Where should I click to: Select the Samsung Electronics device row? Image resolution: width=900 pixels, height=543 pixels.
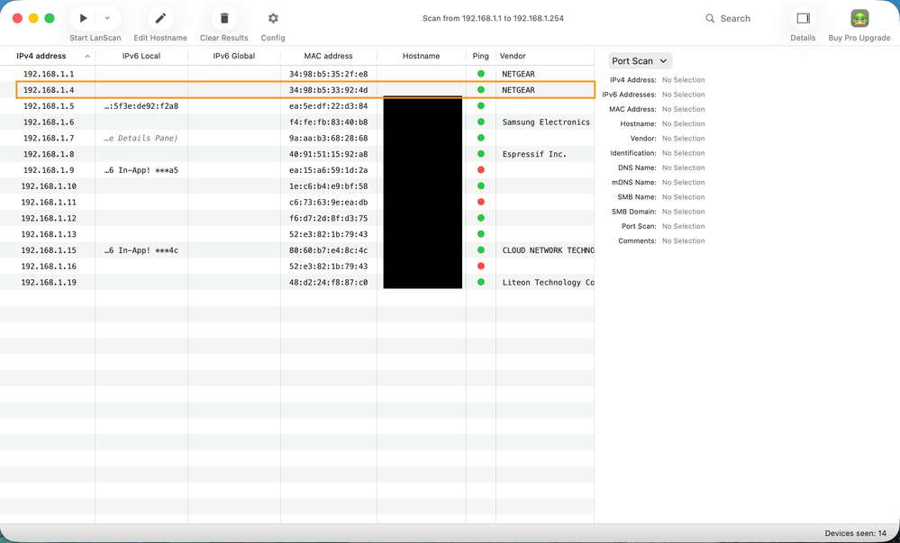point(270,122)
